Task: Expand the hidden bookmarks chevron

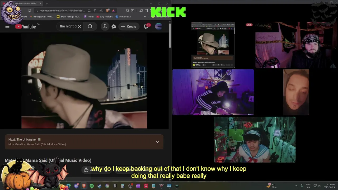Action: point(145,17)
